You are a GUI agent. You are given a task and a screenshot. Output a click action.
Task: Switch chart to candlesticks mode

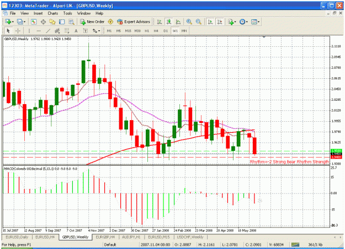point(169,21)
